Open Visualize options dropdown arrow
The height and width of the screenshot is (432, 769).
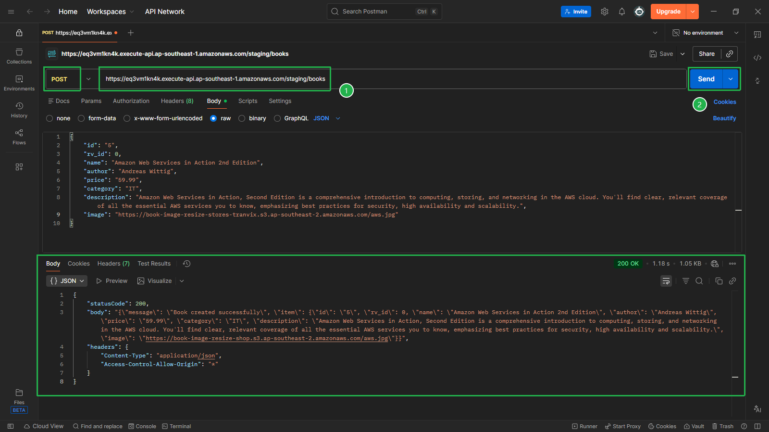(182, 281)
